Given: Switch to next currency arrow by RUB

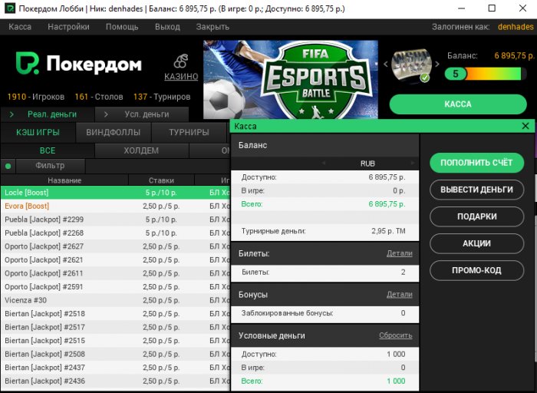Looking at the screenshot, I should (413, 163).
